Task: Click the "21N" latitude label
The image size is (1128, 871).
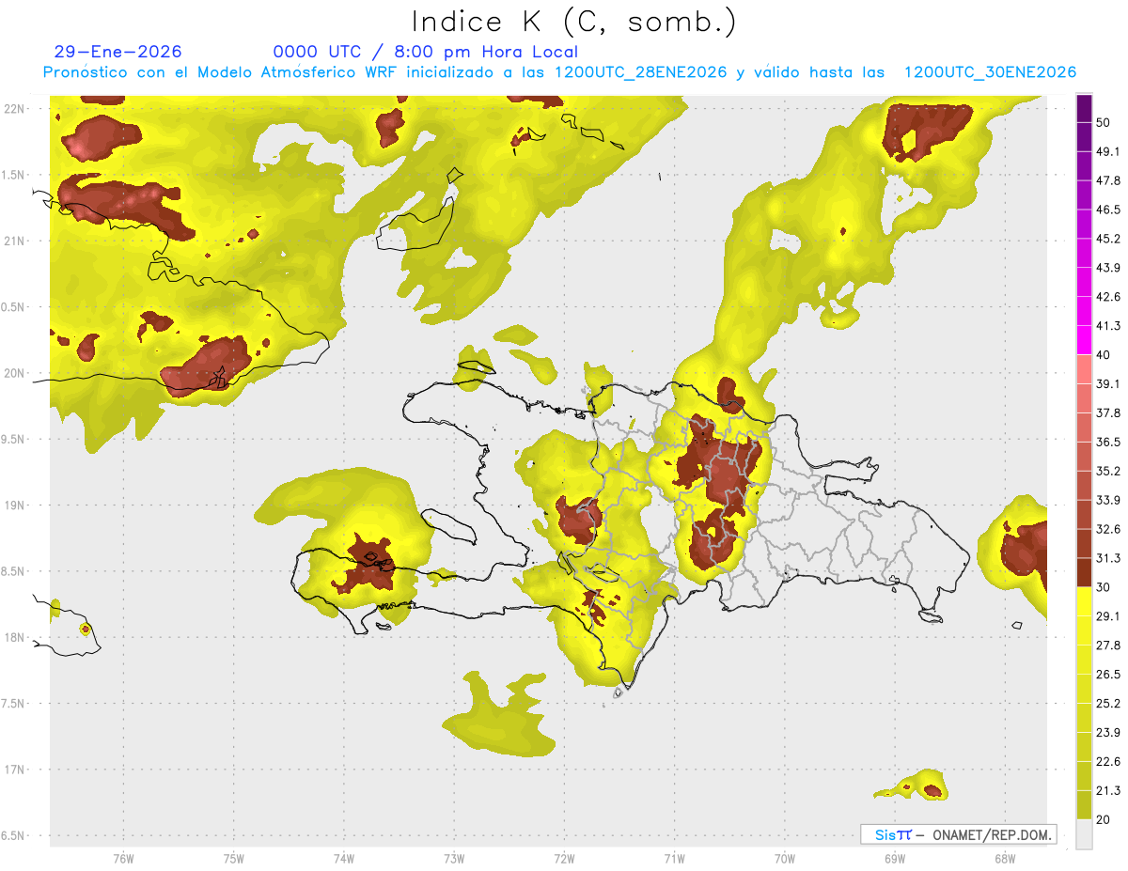Action: click(x=15, y=241)
